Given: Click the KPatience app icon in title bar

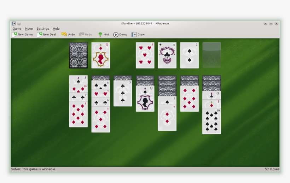Looking at the screenshot, I should [13, 23].
